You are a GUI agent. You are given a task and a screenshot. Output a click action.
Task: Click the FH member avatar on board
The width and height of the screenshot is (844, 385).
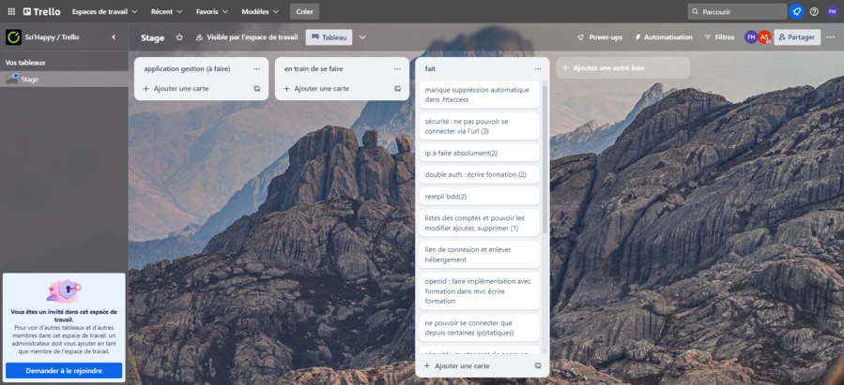pyautogui.click(x=751, y=37)
